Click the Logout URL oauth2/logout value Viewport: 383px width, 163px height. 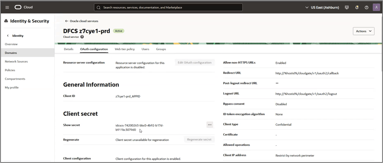tap(306, 94)
